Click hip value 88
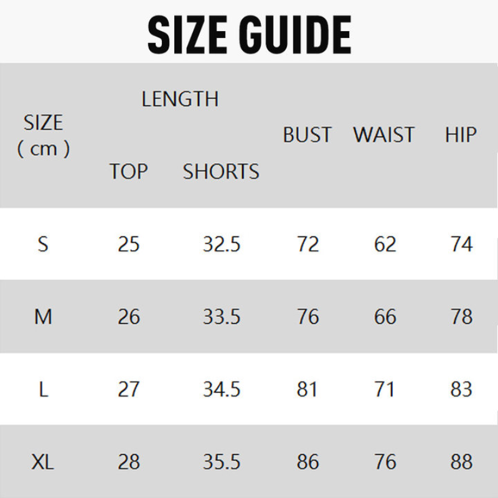The width and height of the screenshot is (498, 498). click(461, 462)
